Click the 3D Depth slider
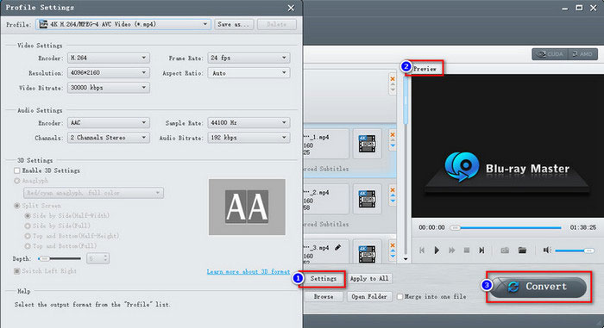Viewport: 604px width, 328px height. coord(60,259)
